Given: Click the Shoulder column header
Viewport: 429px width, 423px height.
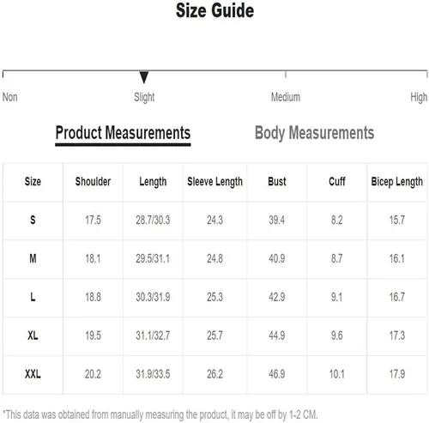Looking at the screenshot, I should (x=93, y=182).
